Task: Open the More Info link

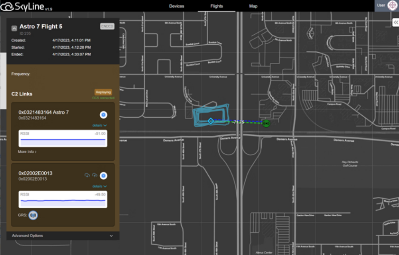Action: pyautogui.click(x=27, y=152)
